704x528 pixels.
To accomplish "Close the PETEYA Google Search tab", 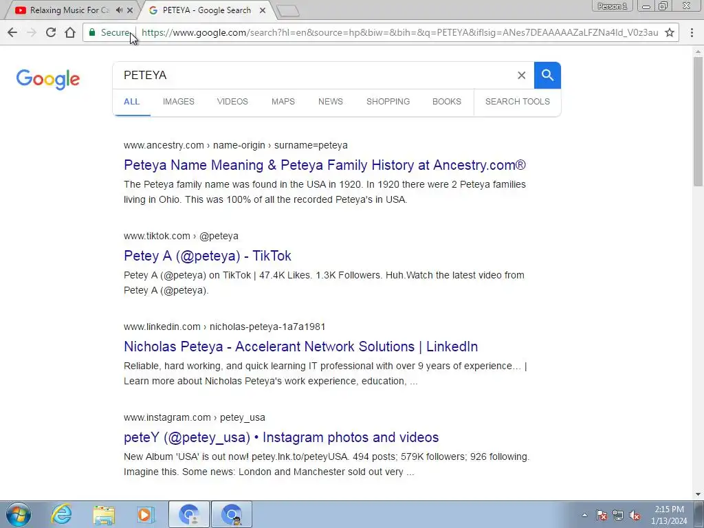I will point(263,10).
